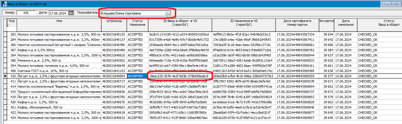The image size is (402, 124).
Task: Click the Имя column header
Action: tap(59, 21)
